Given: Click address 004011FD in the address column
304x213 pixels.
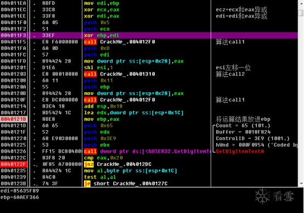Looking at the screenshot, I should pyautogui.click(x=13, y=61).
